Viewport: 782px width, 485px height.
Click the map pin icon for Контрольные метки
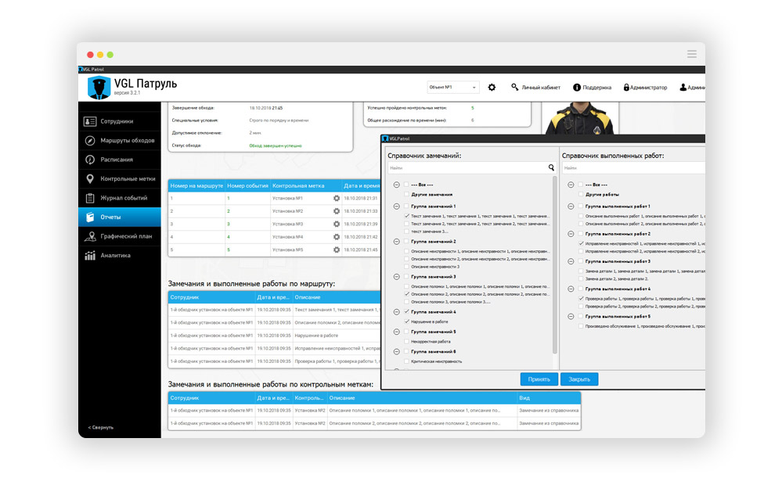tap(90, 178)
